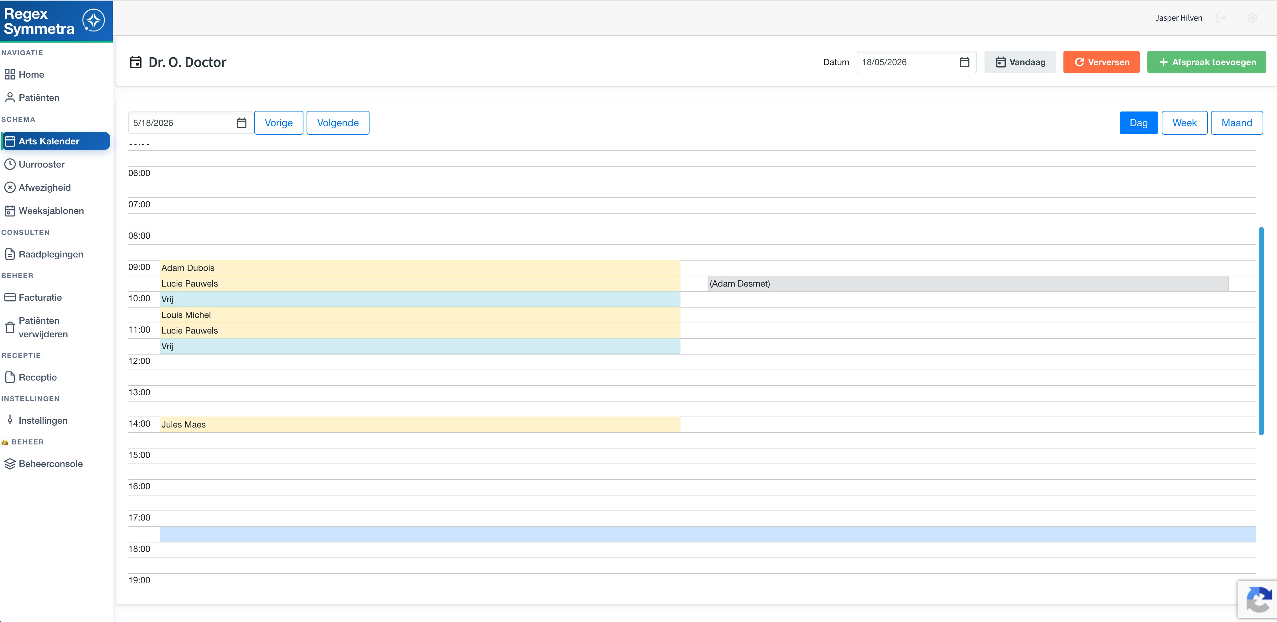Click the Patiënten verwijderen trash icon
Viewport: 1277px width, 622px height.
coord(10,327)
